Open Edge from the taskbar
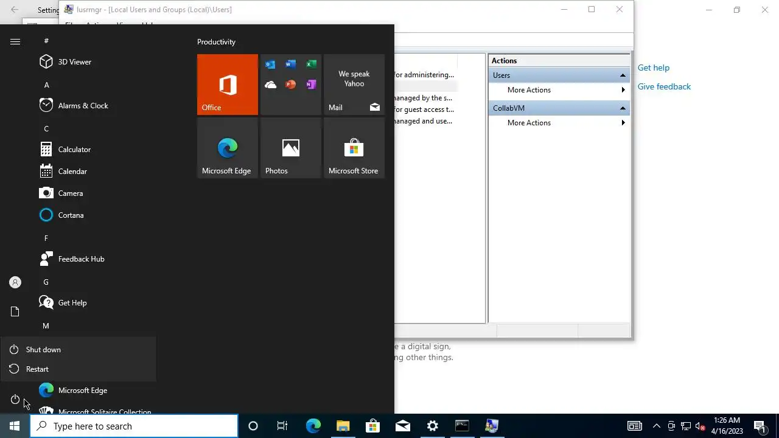 (313, 426)
